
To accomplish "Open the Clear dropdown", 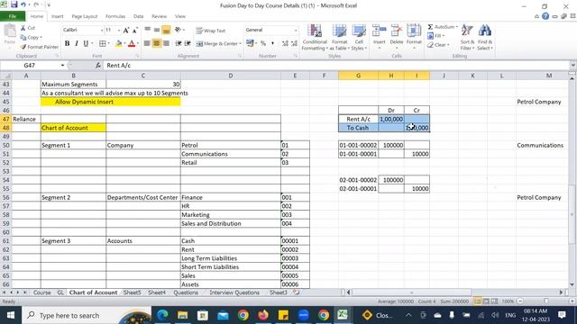I will coord(438,45).
